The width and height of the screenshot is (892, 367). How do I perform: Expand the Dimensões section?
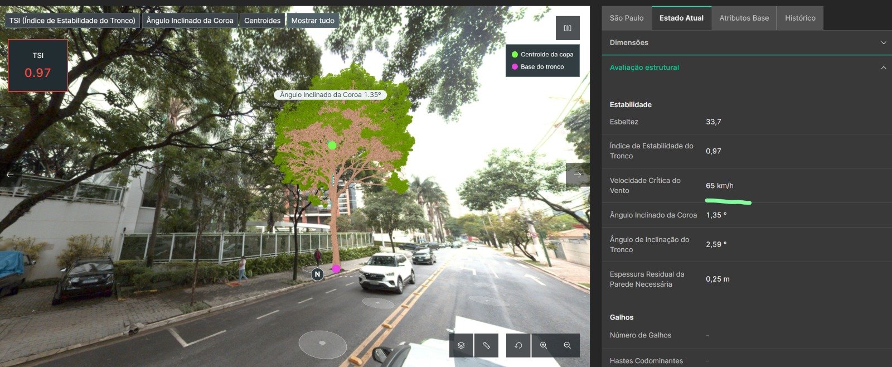746,42
